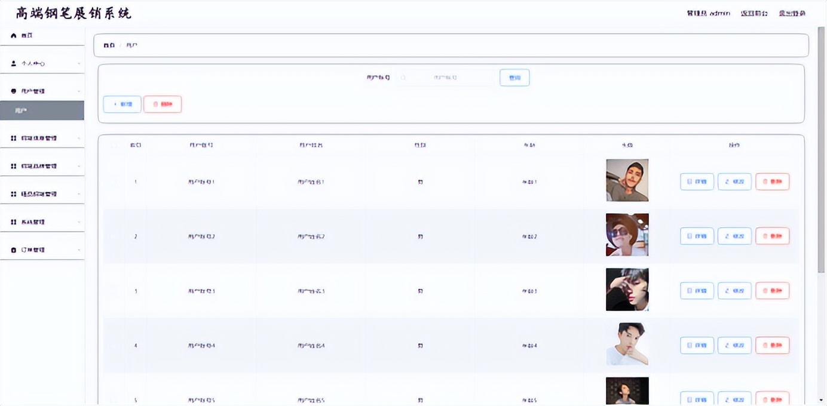Image resolution: width=827 pixels, height=406 pixels.
Task: Click the 系统管理 grid icon
Action: pos(14,222)
